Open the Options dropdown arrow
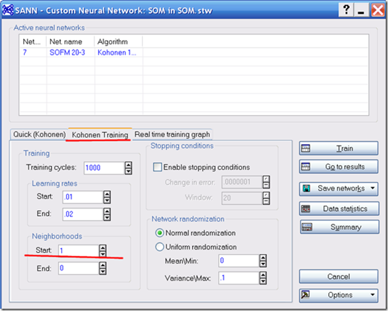This screenshot has height=311, width=388. 372,295
